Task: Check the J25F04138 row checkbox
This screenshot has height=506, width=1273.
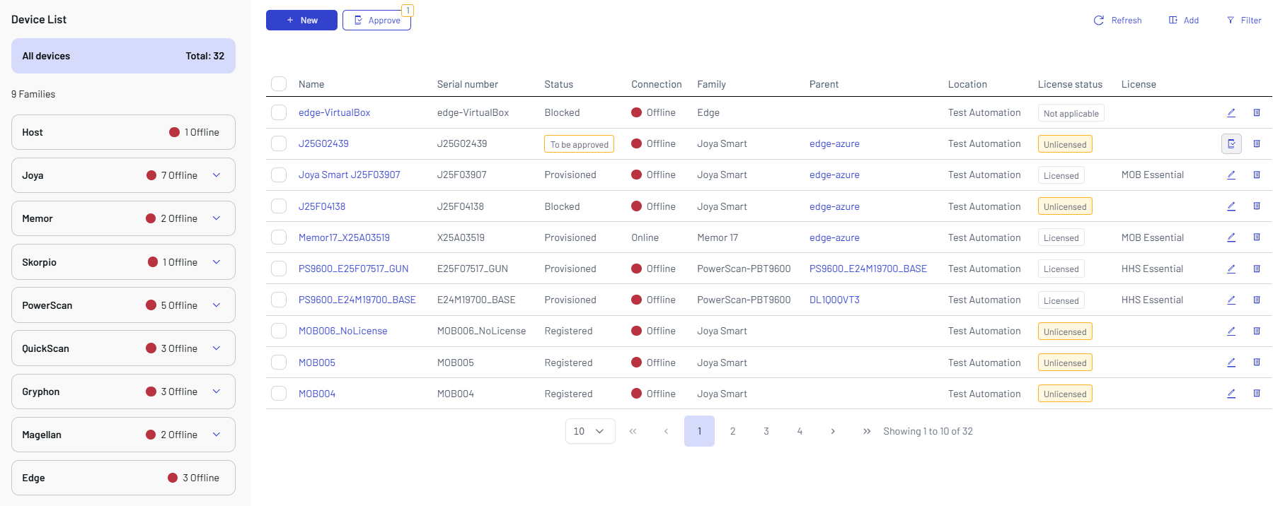Action: (279, 206)
